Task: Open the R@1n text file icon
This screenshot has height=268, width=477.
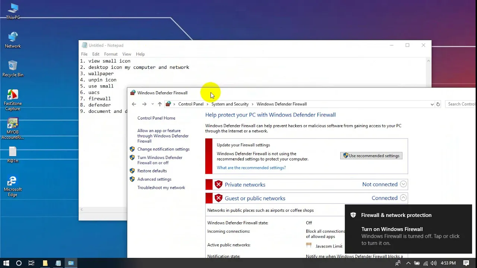Action: 13,155
